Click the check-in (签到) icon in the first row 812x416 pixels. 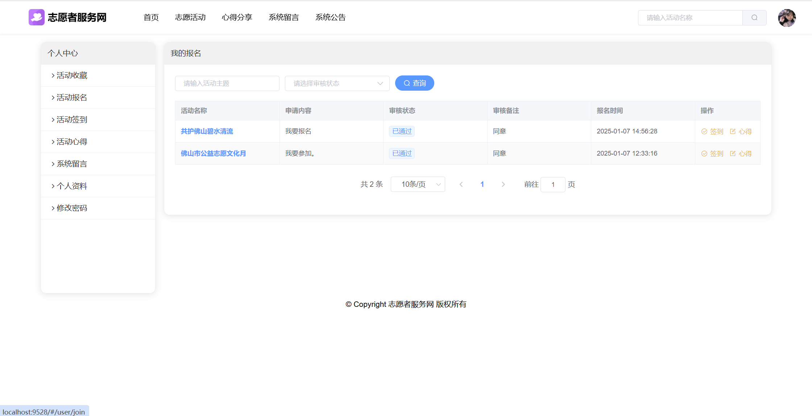point(704,132)
